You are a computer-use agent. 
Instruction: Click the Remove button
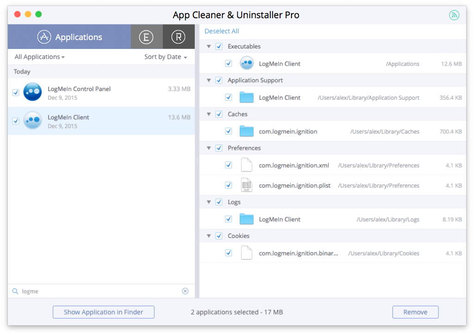click(x=415, y=312)
